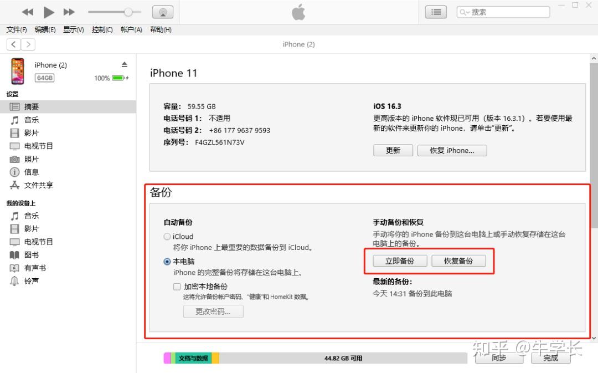Click the eject icon next to iPhone (2)
The width and height of the screenshot is (598, 373).
point(125,65)
